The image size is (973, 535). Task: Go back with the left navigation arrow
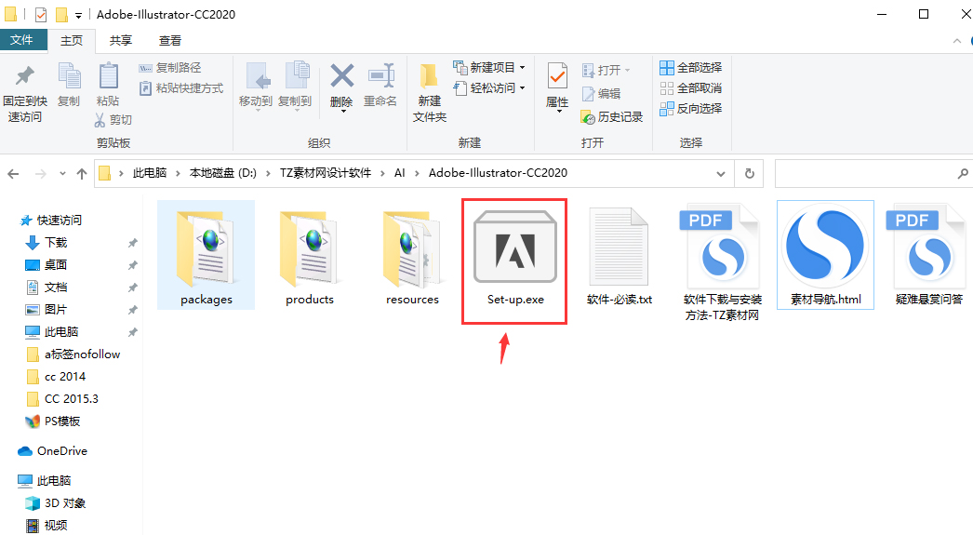[13, 174]
